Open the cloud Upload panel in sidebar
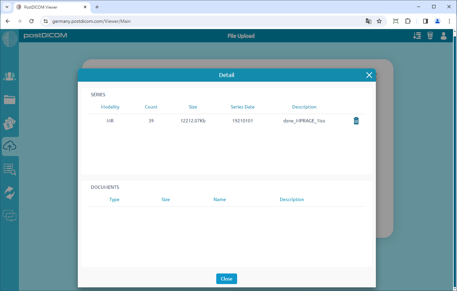 pyautogui.click(x=10, y=146)
